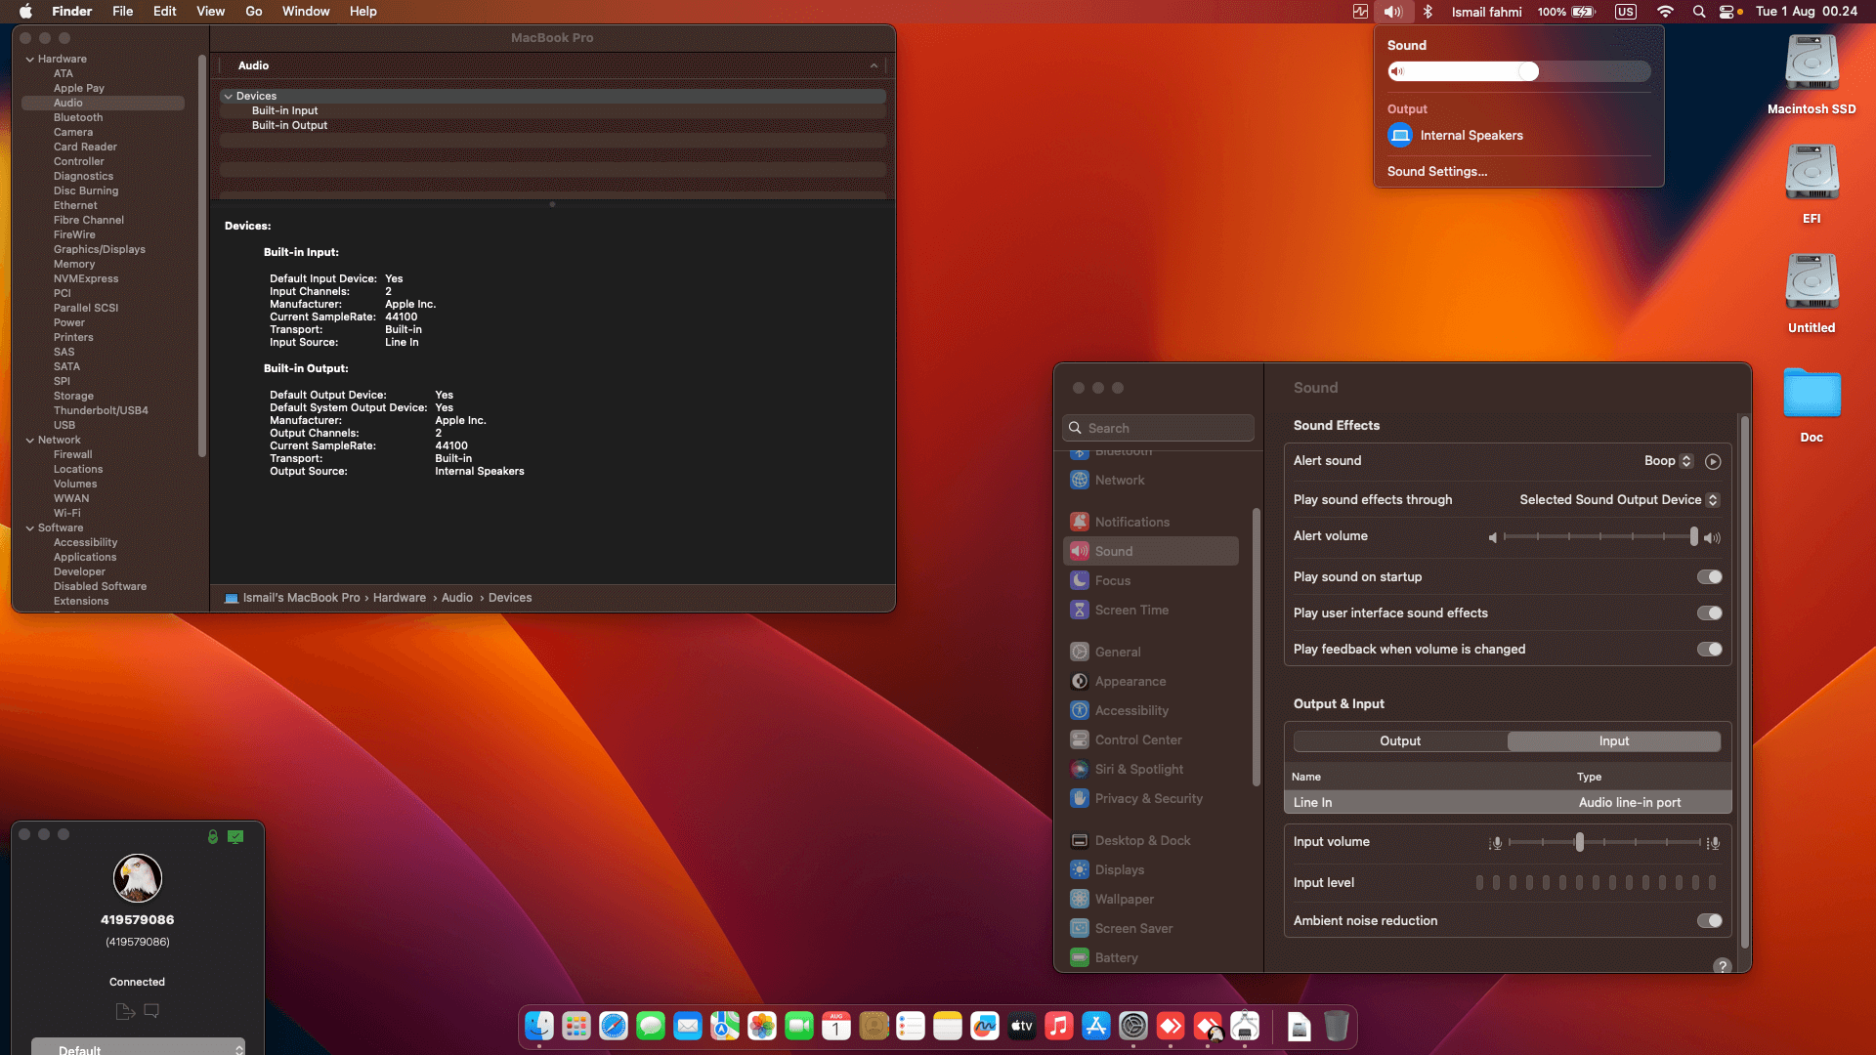Open Go menu in menu bar
This screenshot has width=1876, height=1055.
[x=254, y=12]
